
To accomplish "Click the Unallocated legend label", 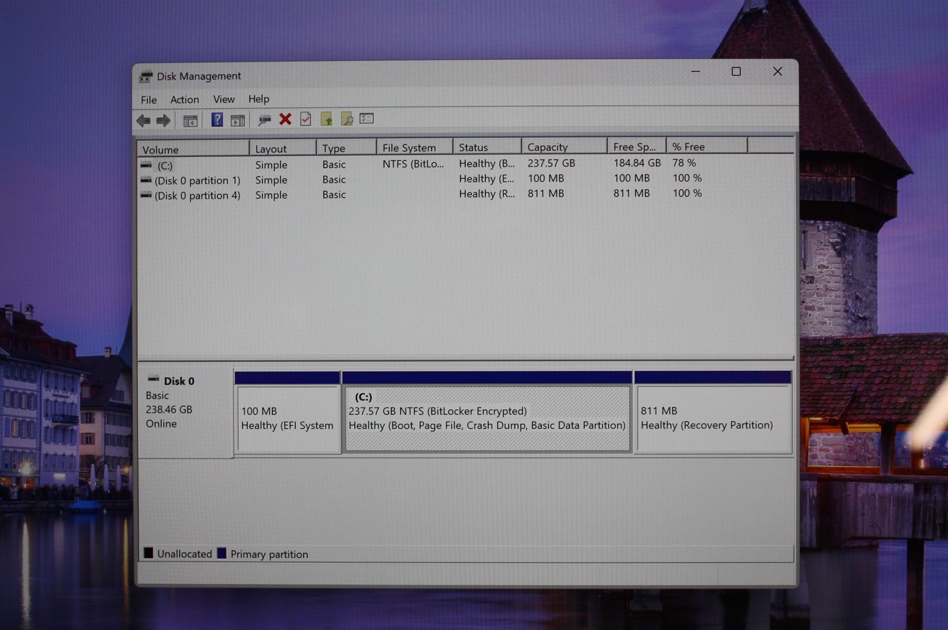I will click(184, 554).
